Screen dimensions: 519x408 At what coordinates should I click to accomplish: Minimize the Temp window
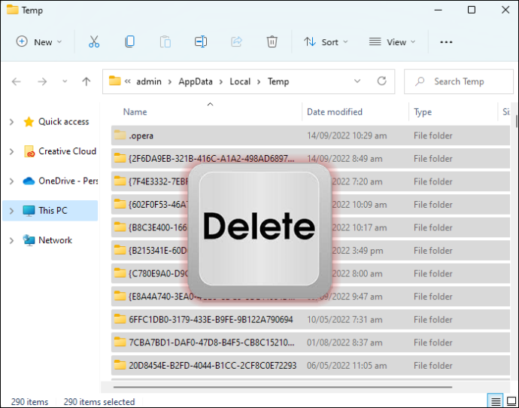coord(439,10)
